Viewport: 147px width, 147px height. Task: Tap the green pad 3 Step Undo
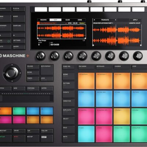[x=122, y=134]
